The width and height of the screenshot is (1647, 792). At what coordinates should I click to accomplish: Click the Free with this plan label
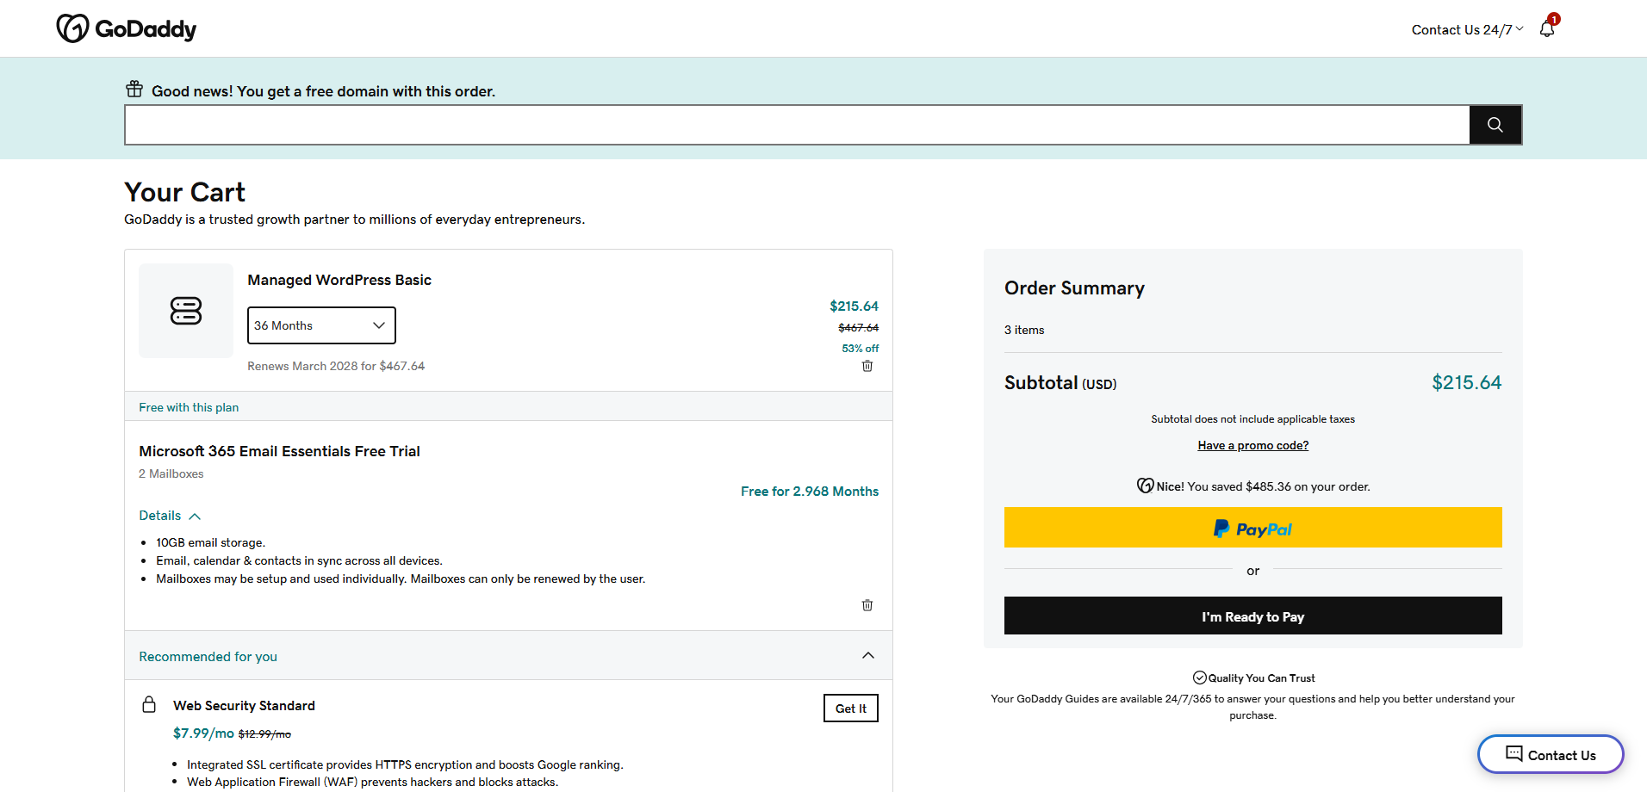189,407
